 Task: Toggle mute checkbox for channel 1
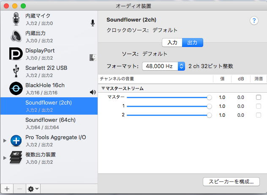259,106
